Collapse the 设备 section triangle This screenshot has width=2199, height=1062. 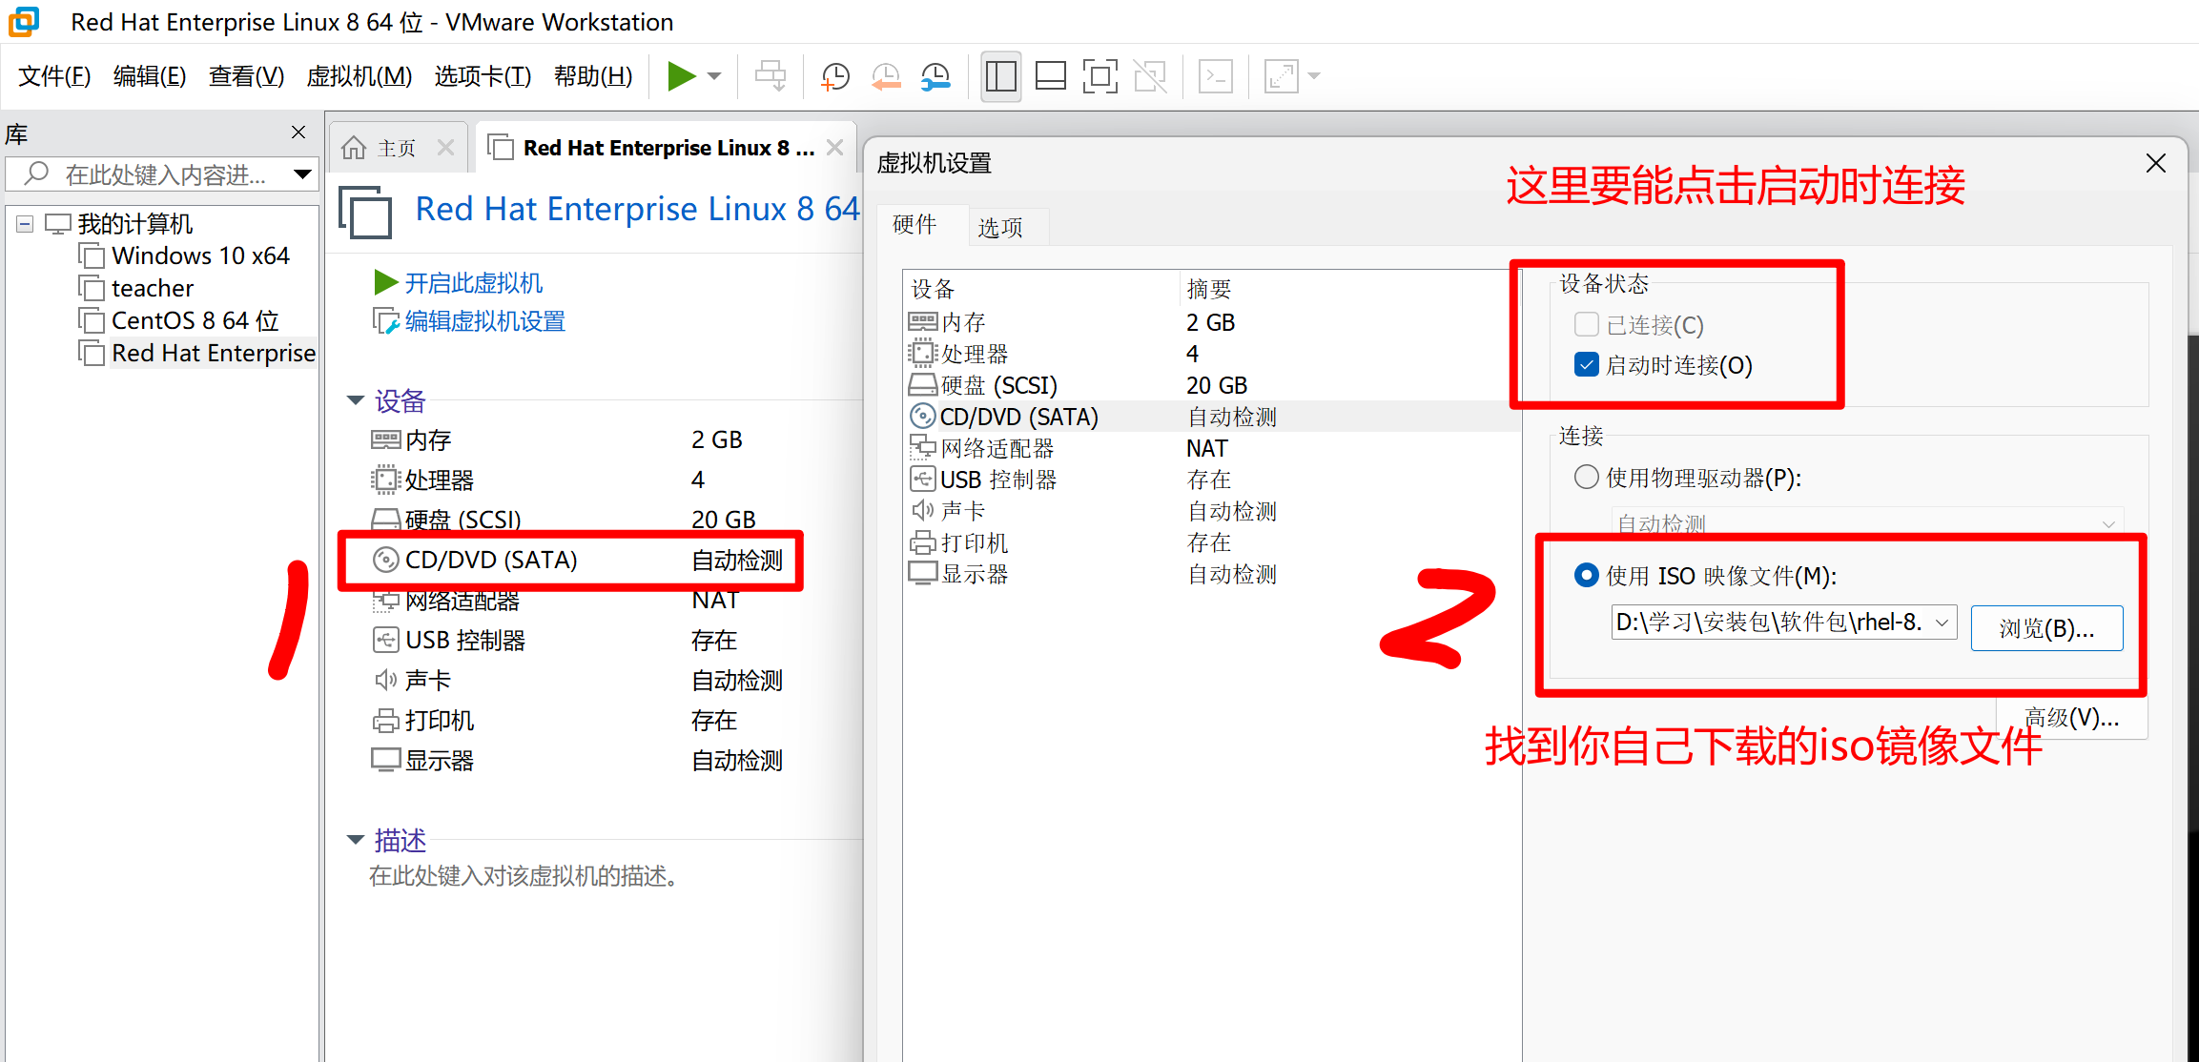356,400
